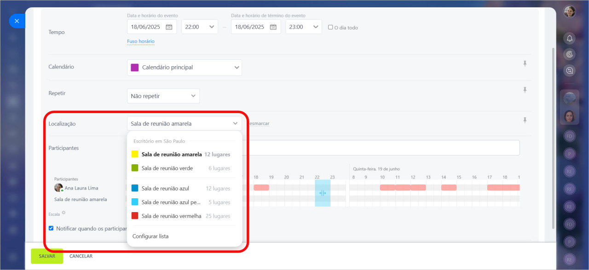
Task: Click the 'Escritório em São Paulo' group header
Action: (159, 141)
